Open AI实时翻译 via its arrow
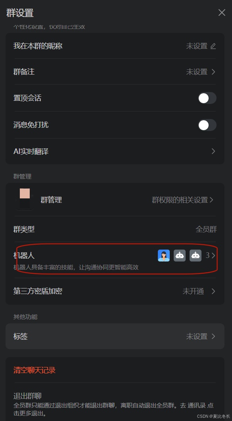 pos(213,151)
